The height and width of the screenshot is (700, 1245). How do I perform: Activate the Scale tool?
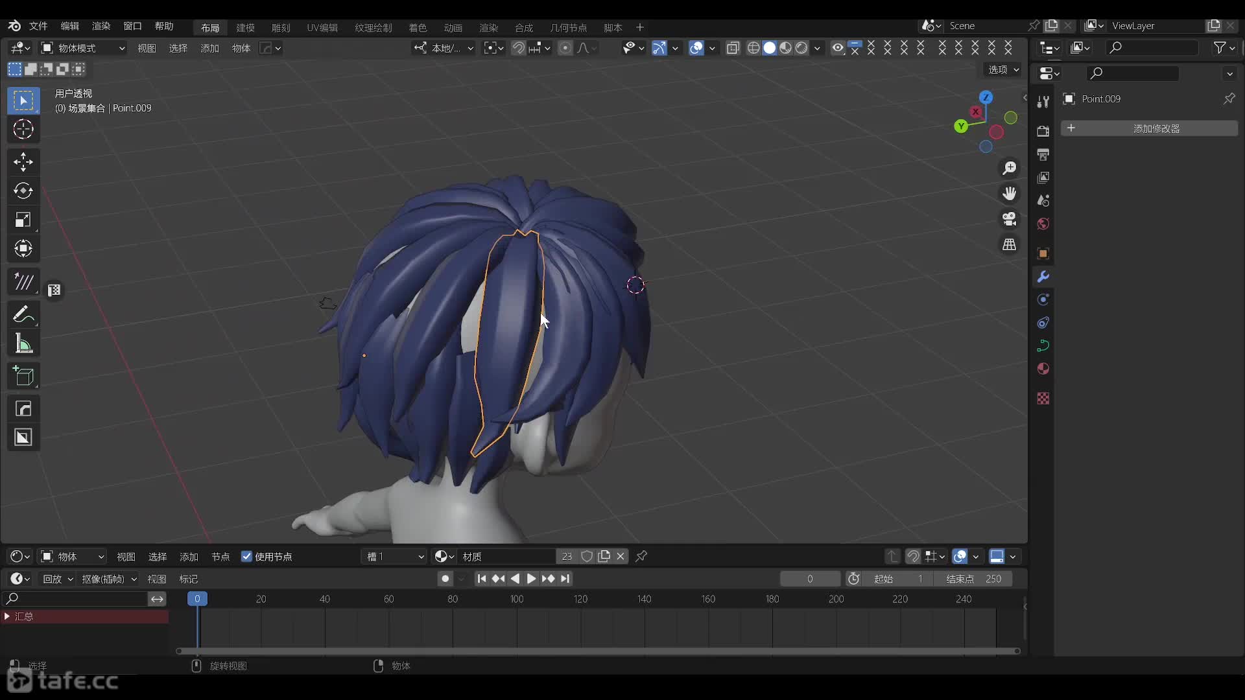coord(23,220)
